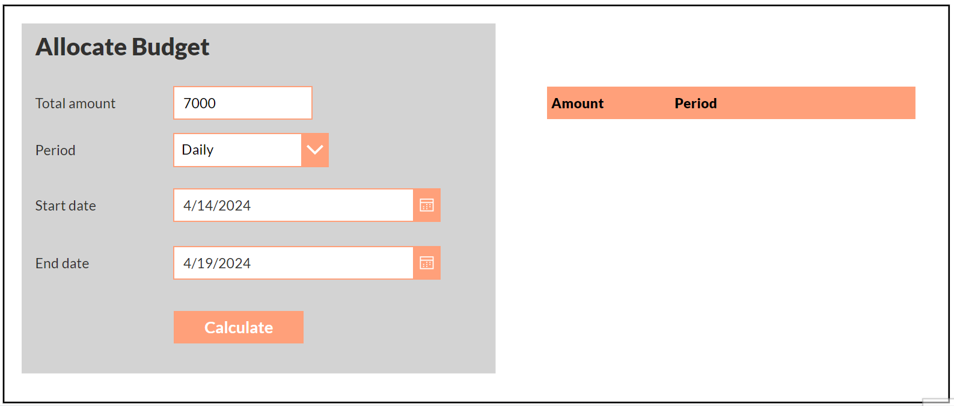Click the Start date label
The image size is (954, 406).
66,206
